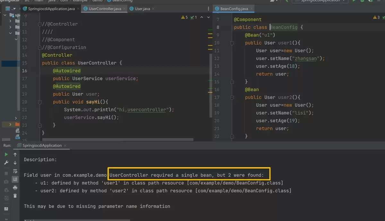Click the 'user.setAge(19);' line
The image size is (385, 221).
pos(278,121)
